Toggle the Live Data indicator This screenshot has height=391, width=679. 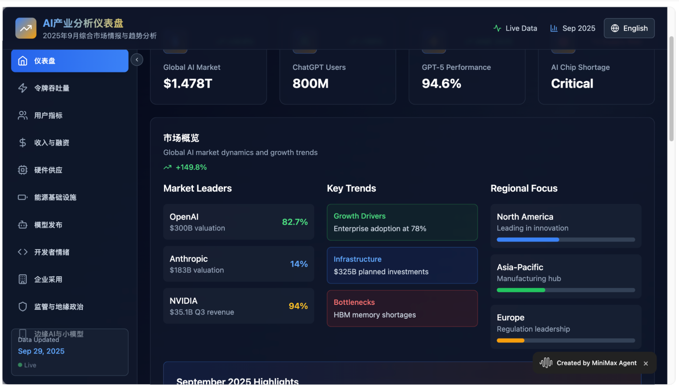point(515,28)
